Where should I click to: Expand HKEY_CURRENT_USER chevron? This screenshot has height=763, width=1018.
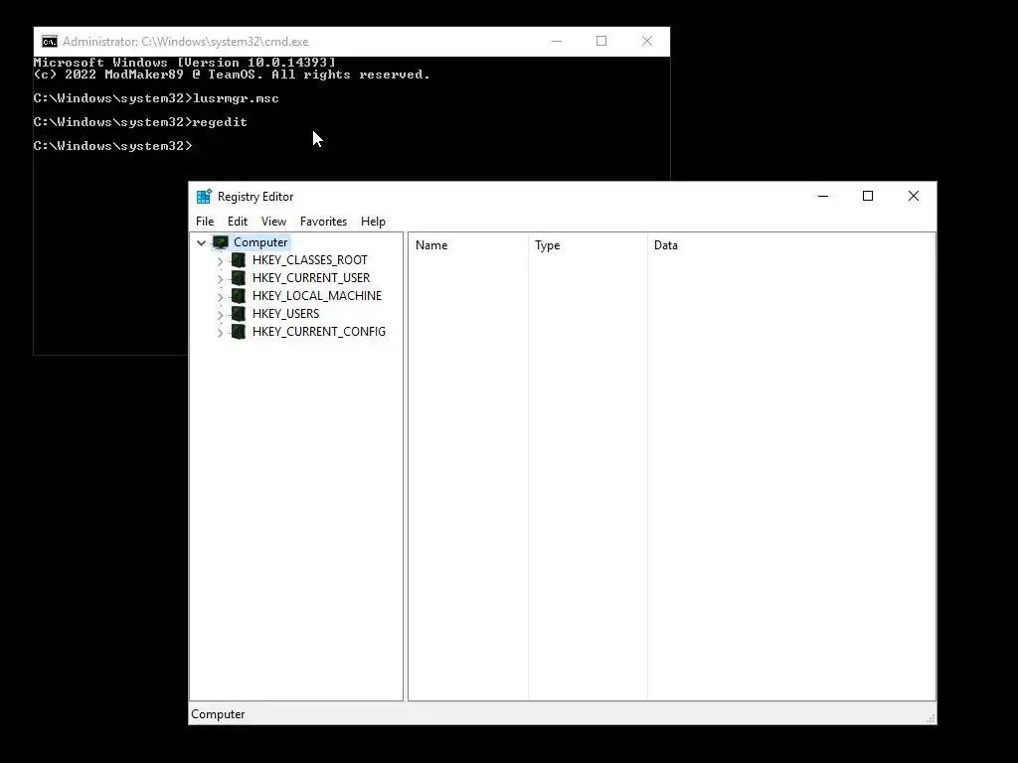tap(220, 279)
